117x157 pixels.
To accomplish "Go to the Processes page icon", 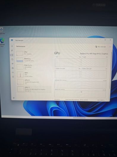I will [x=12, y=51].
